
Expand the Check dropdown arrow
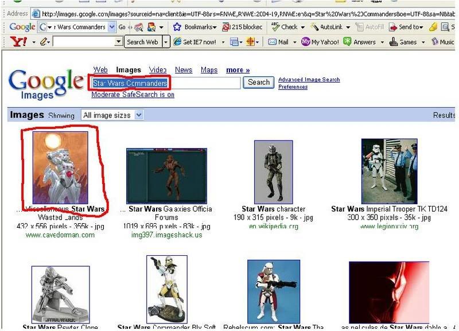coord(303,27)
